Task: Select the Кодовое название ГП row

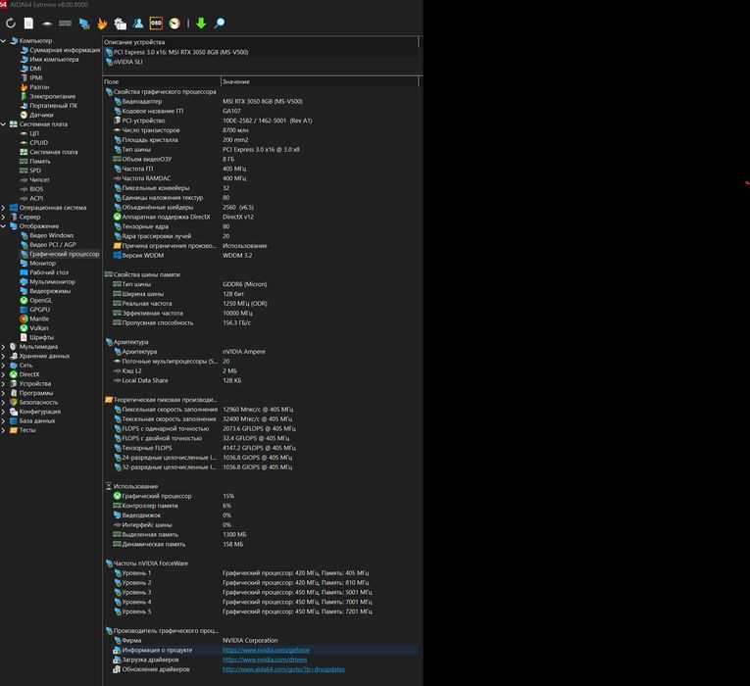Action: click(x=260, y=111)
